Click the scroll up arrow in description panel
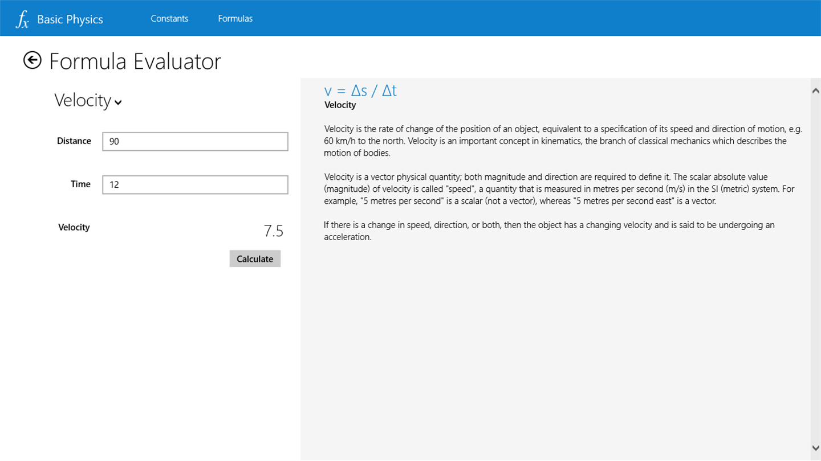This screenshot has width=821, height=461. point(815,90)
